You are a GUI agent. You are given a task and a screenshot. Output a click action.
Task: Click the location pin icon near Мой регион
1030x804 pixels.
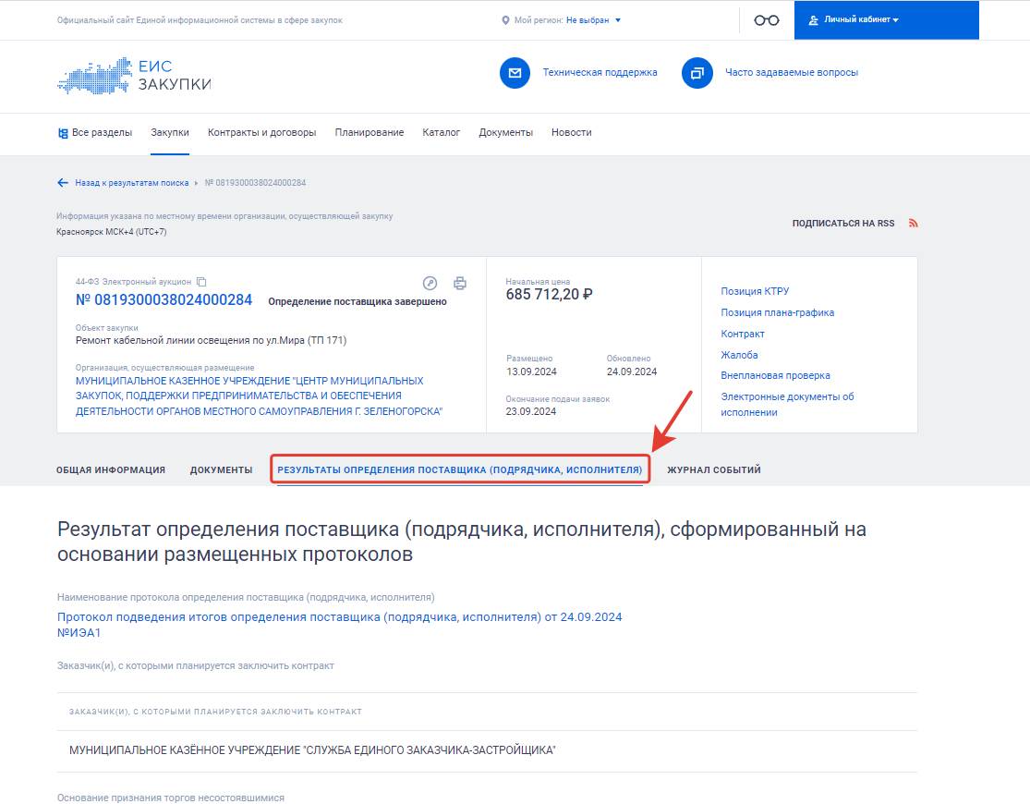point(503,18)
